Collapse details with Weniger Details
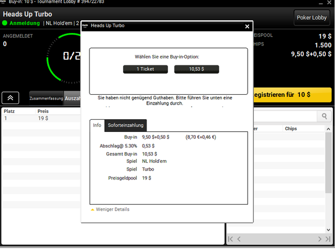Viewport: 335px width, 249px height. tap(110, 209)
